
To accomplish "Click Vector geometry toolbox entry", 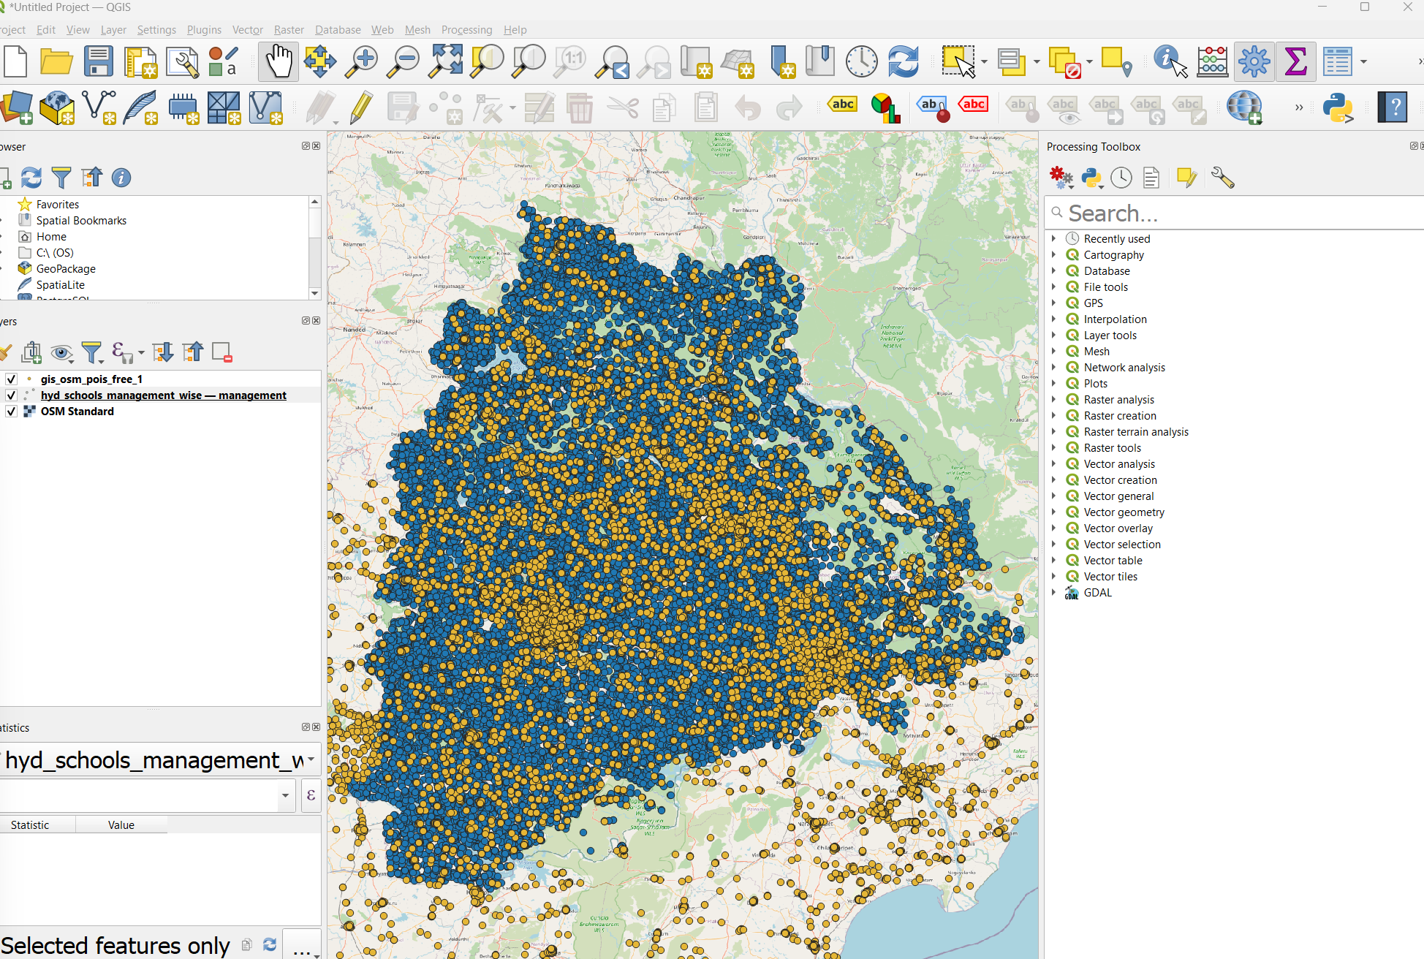I will (x=1124, y=512).
